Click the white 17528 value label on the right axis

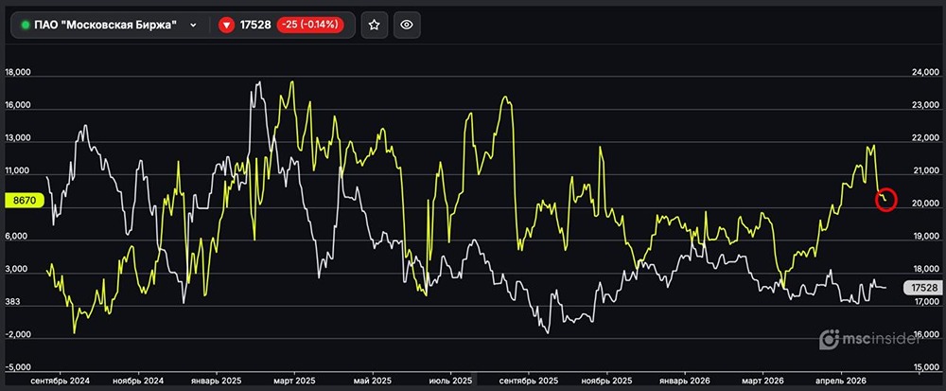pos(922,289)
